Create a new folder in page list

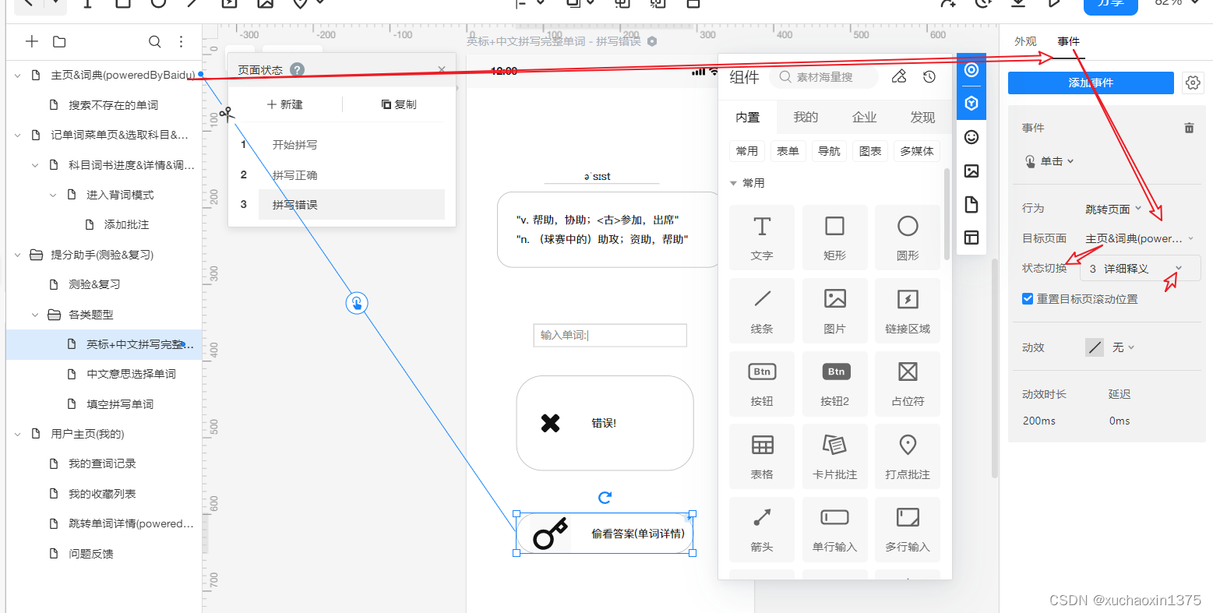click(x=59, y=41)
